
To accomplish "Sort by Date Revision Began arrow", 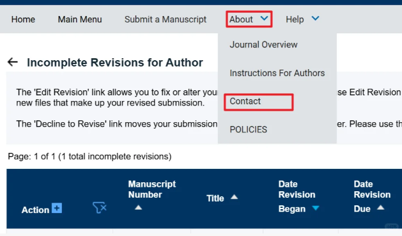I will click(x=316, y=208).
